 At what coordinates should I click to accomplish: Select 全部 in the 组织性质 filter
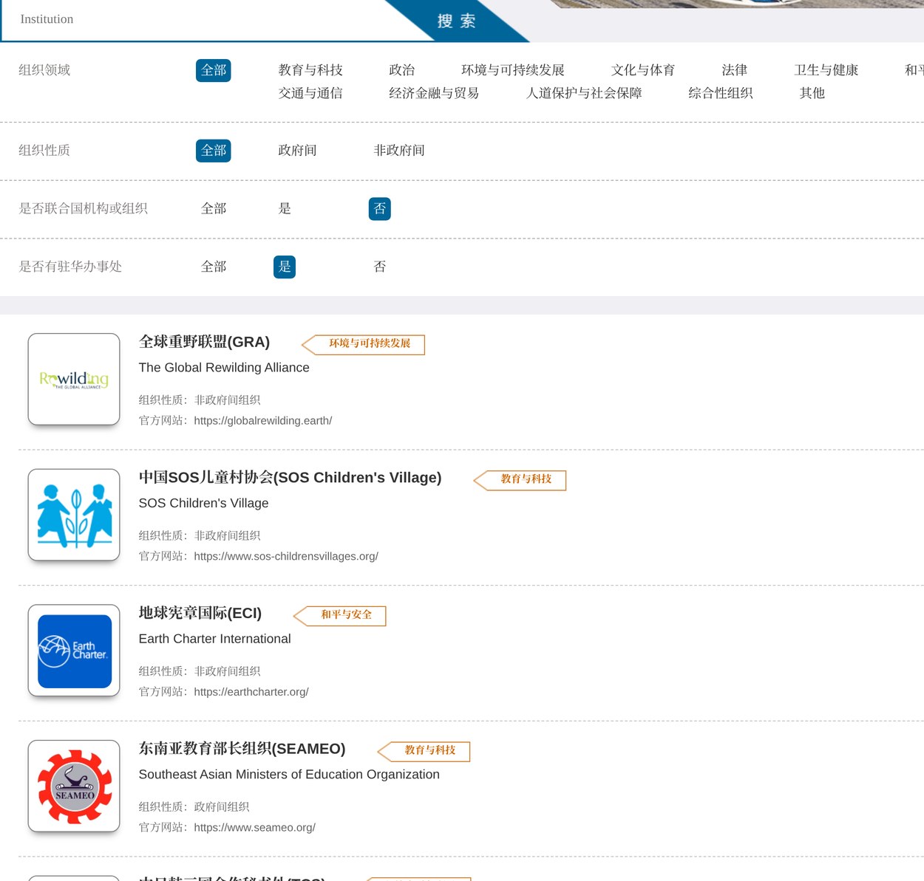214,151
